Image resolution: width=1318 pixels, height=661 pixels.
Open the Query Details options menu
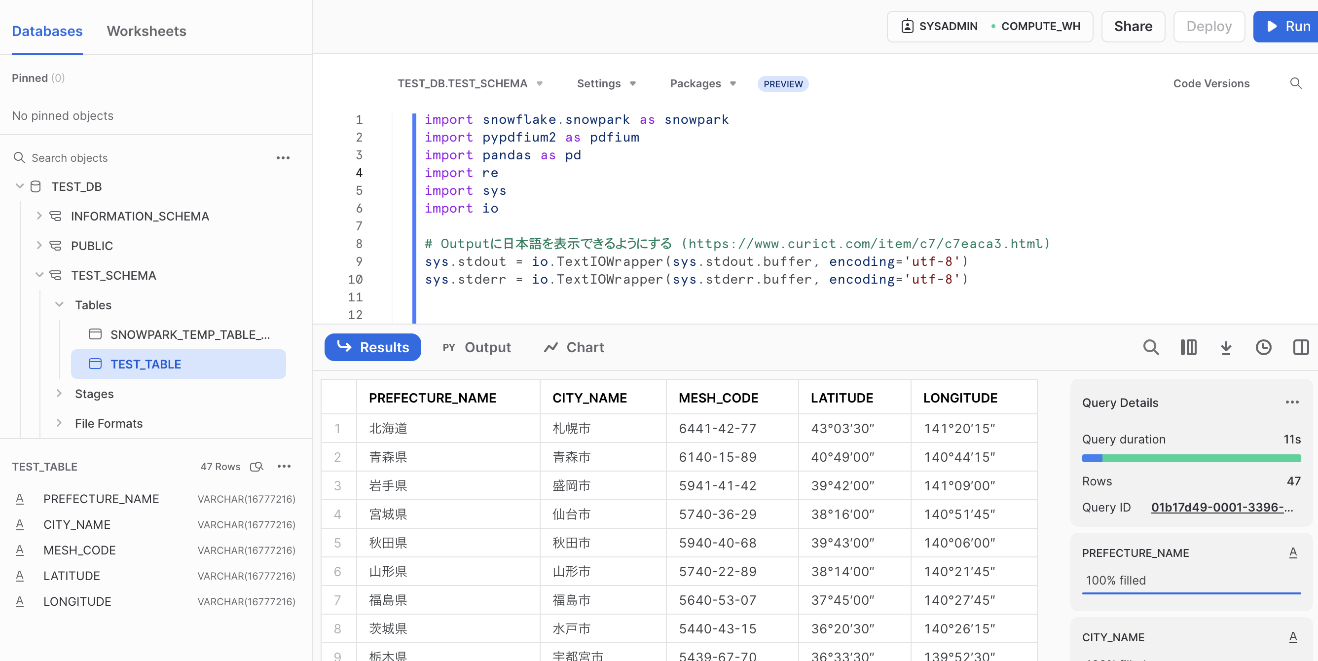(1292, 402)
